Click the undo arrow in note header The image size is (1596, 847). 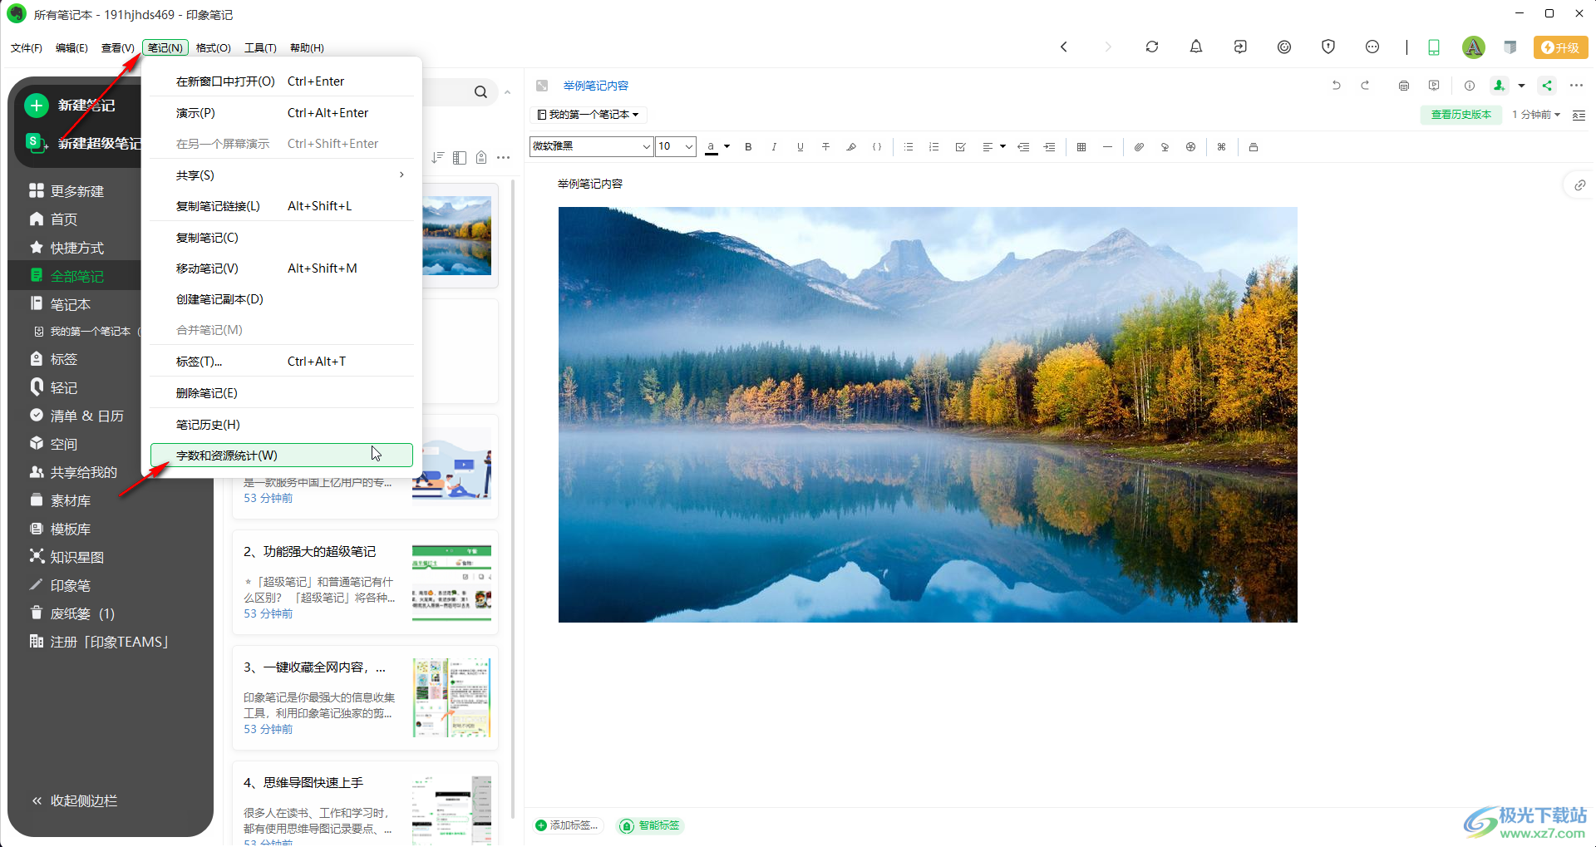[1336, 86]
